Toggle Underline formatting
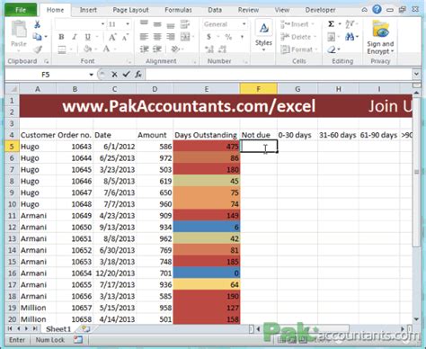 coord(87,37)
